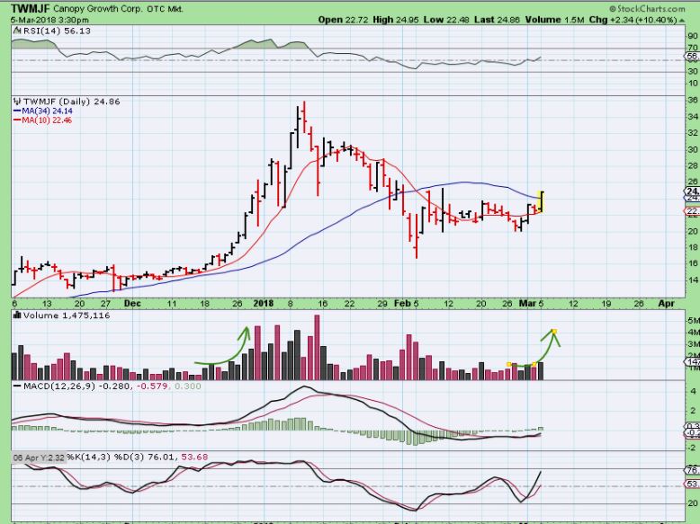This screenshot has height=524, width=700.
Task: Click the 53.68 stochastic %D value
Action: pos(195,457)
